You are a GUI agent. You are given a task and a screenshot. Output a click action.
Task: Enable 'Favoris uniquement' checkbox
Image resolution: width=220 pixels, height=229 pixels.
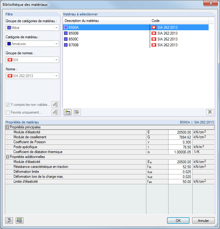[x=8, y=112]
